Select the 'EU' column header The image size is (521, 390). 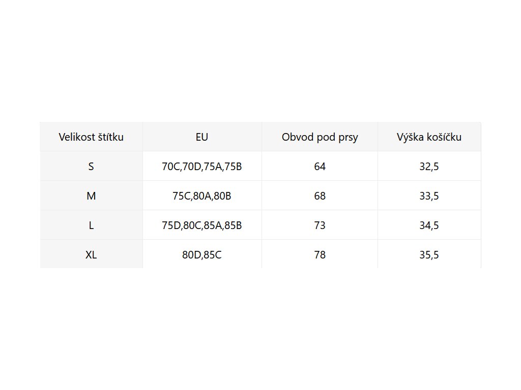[202, 137]
